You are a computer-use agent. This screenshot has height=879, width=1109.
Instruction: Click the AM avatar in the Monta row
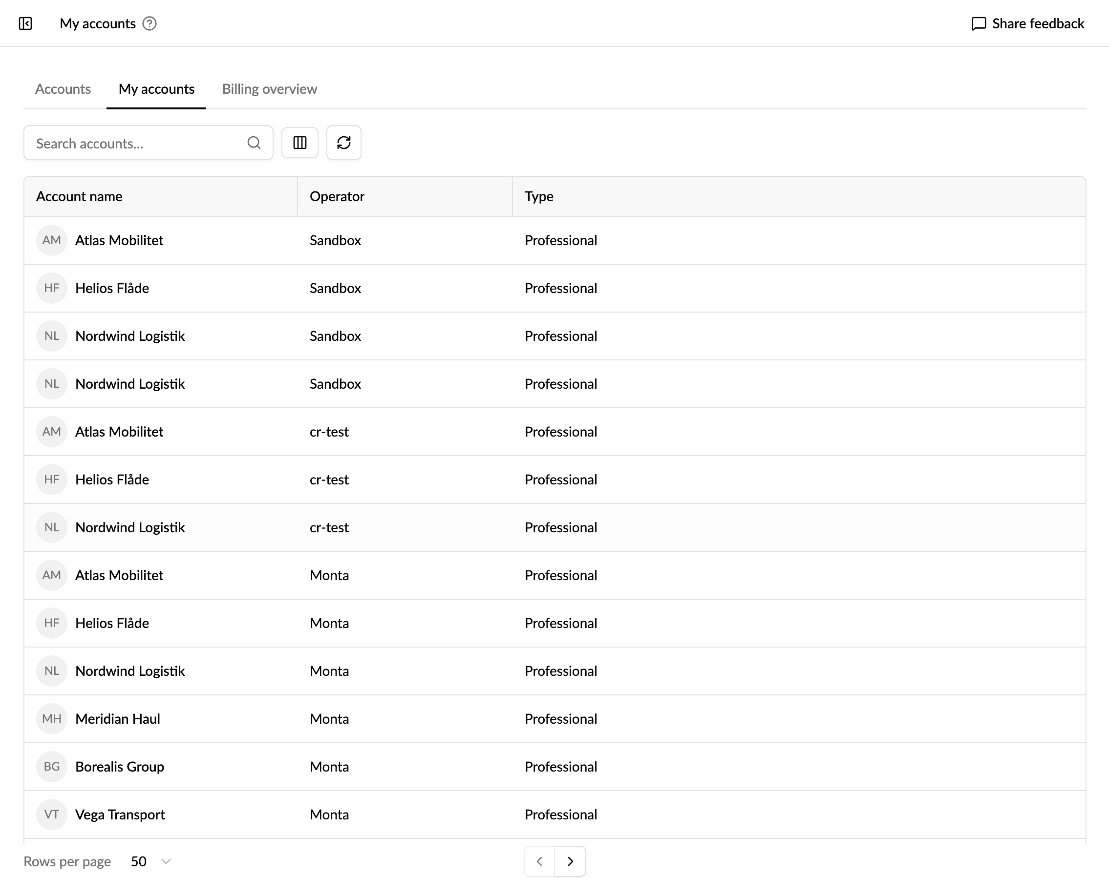[52, 575]
